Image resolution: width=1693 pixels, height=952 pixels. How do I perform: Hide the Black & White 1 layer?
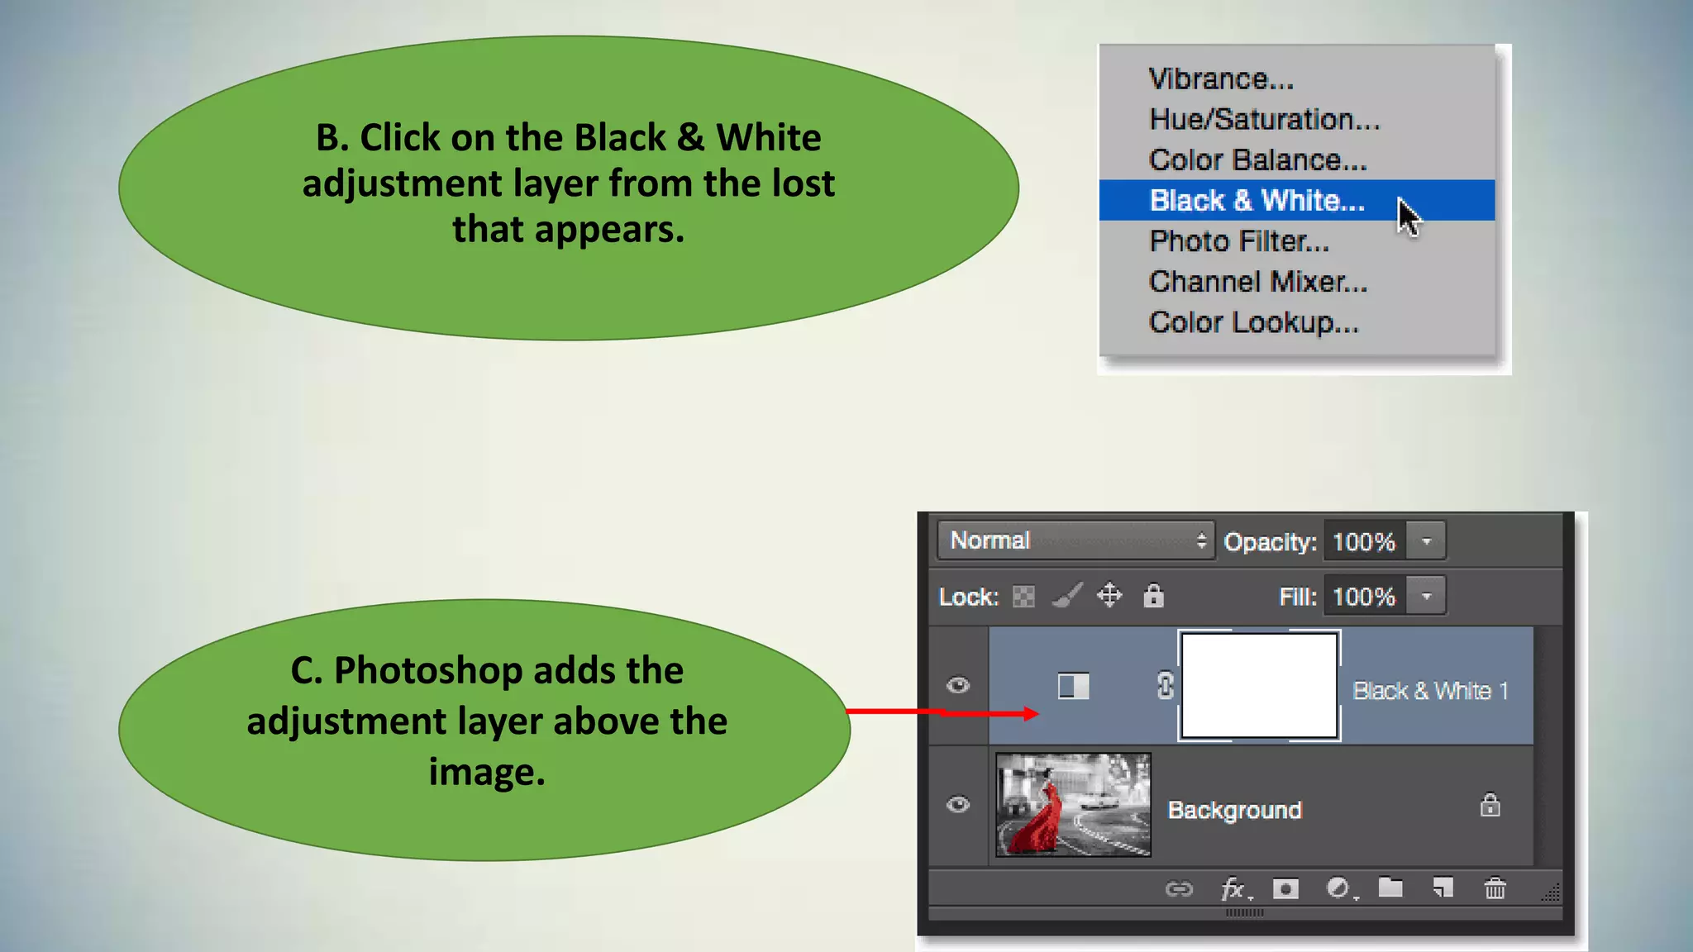click(x=958, y=685)
